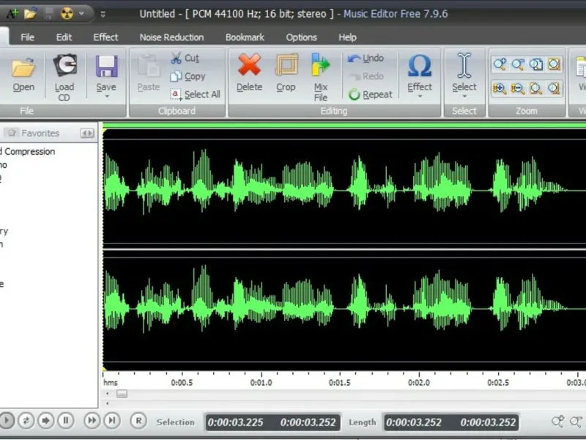The image size is (586, 440).
Task: Open the Noise Reduction tab
Action: 171,37
